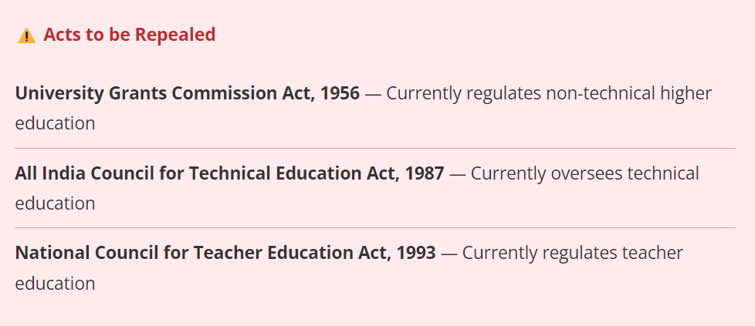This screenshot has width=755, height=326.
Task: Click the word "education" under the AICTE Act
Action: [55, 203]
